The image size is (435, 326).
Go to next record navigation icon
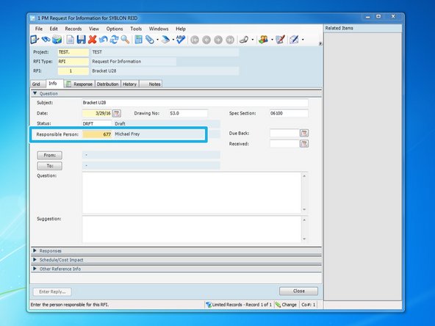(x=218, y=40)
